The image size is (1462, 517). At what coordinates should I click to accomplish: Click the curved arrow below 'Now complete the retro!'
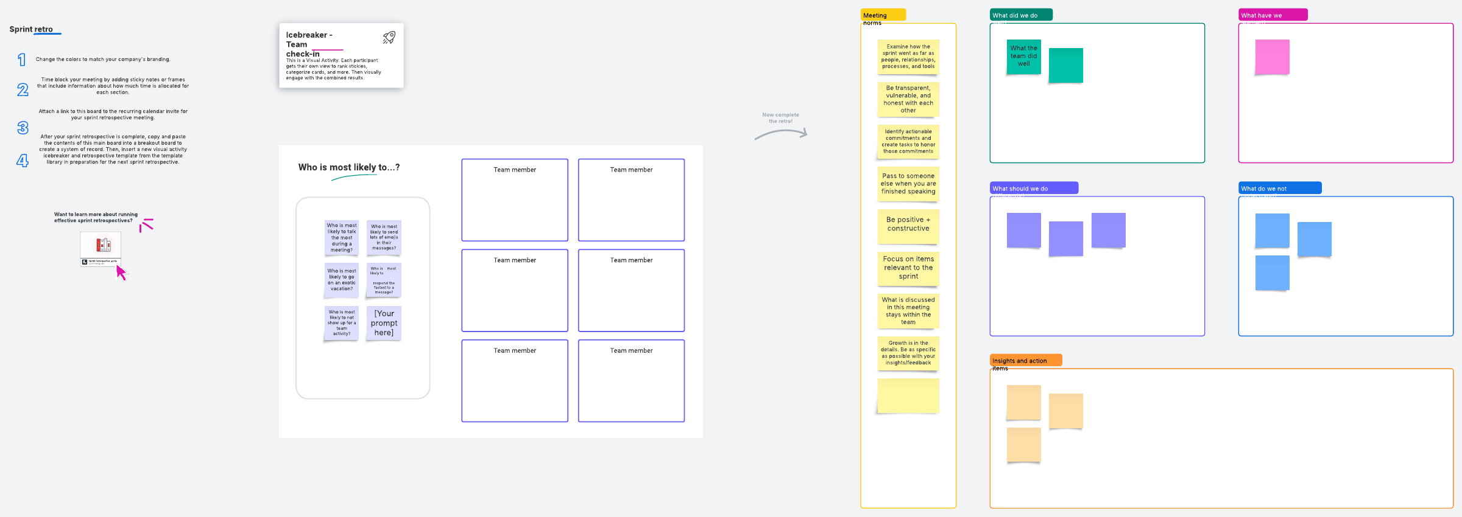click(x=781, y=134)
